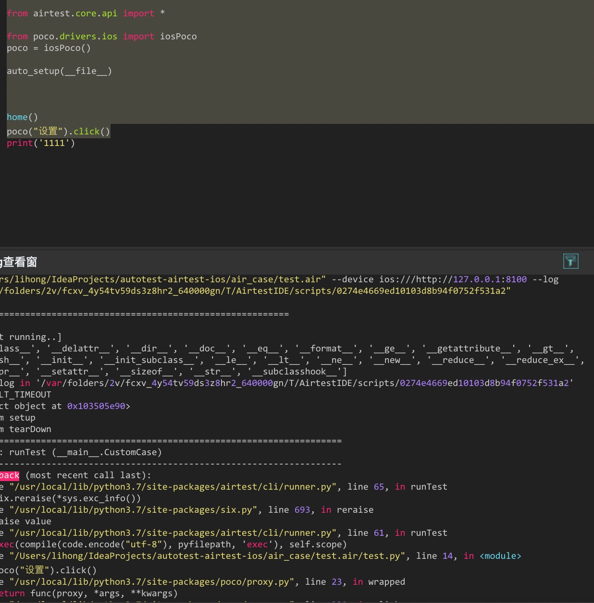Click the 'home()' code line
This screenshot has height=603, width=594.
(22, 117)
